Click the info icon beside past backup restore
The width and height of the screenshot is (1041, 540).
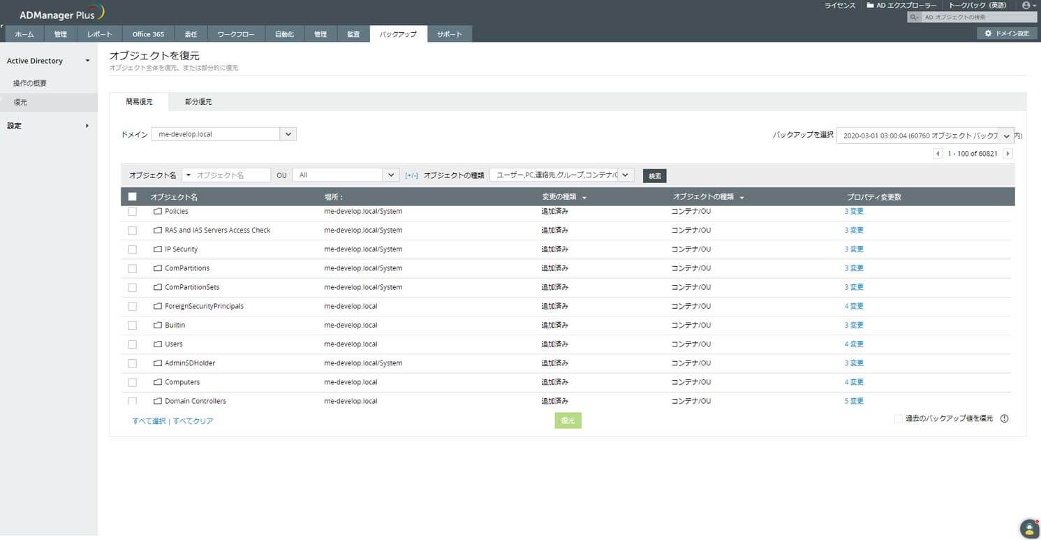pos(1005,418)
